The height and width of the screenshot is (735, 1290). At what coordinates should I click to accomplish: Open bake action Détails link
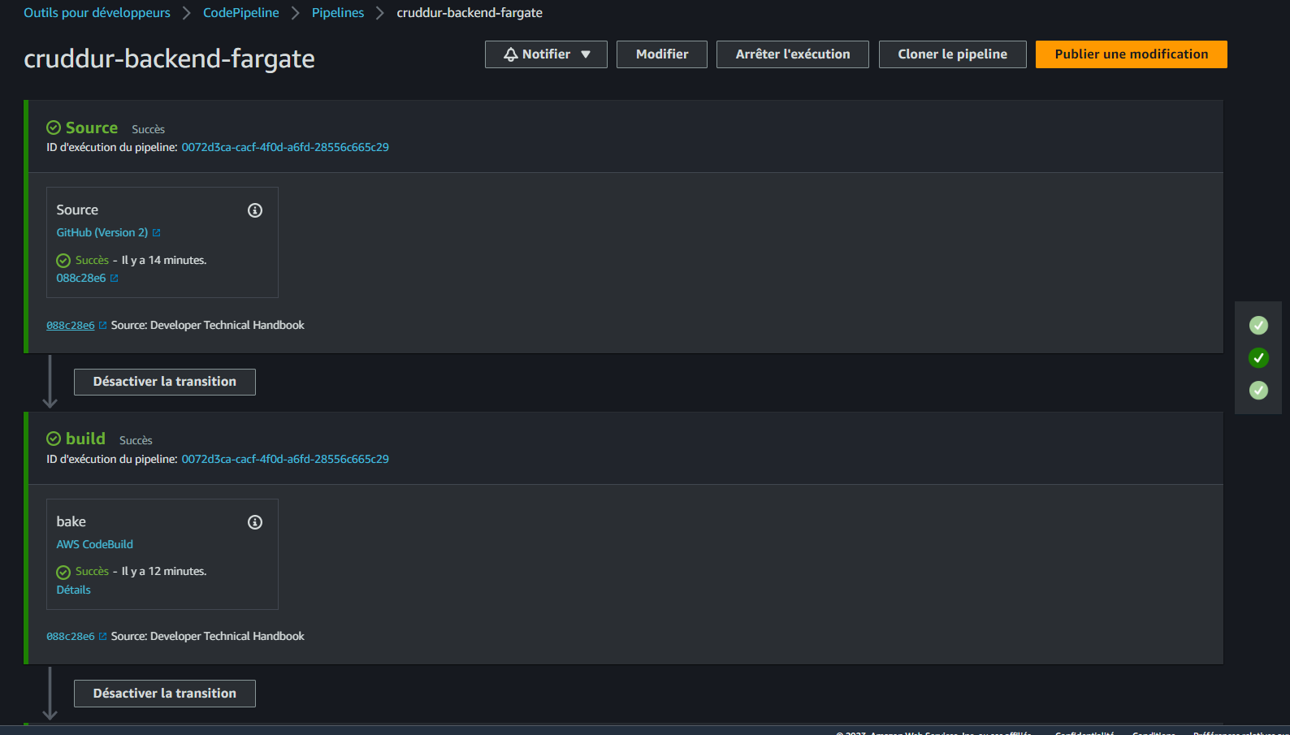pyautogui.click(x=73, y=590)
